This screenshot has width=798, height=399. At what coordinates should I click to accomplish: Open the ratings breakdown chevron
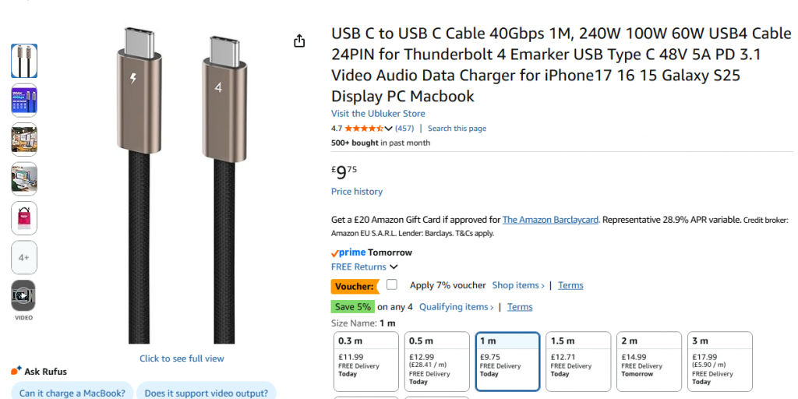[389, 129]
